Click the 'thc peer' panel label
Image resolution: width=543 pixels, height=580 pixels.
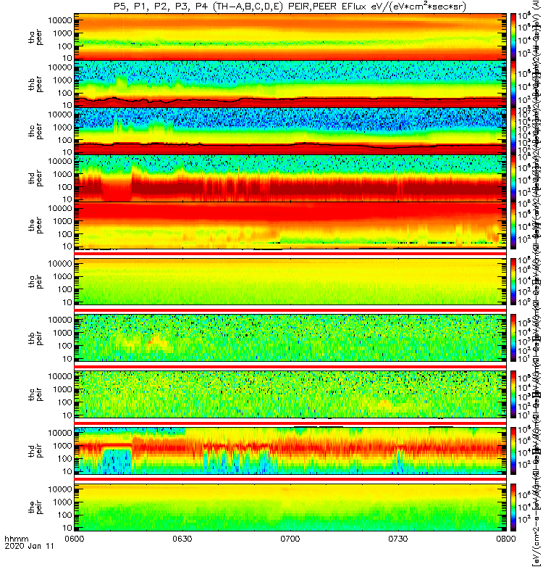tap(35, 131)
